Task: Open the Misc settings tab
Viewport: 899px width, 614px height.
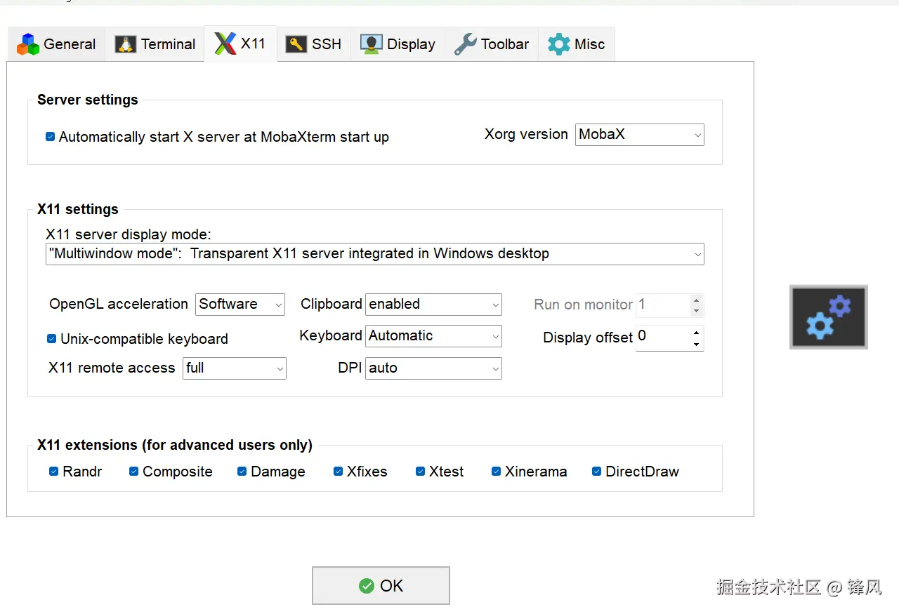Action: pyautogui.click(x=576, y=44)
